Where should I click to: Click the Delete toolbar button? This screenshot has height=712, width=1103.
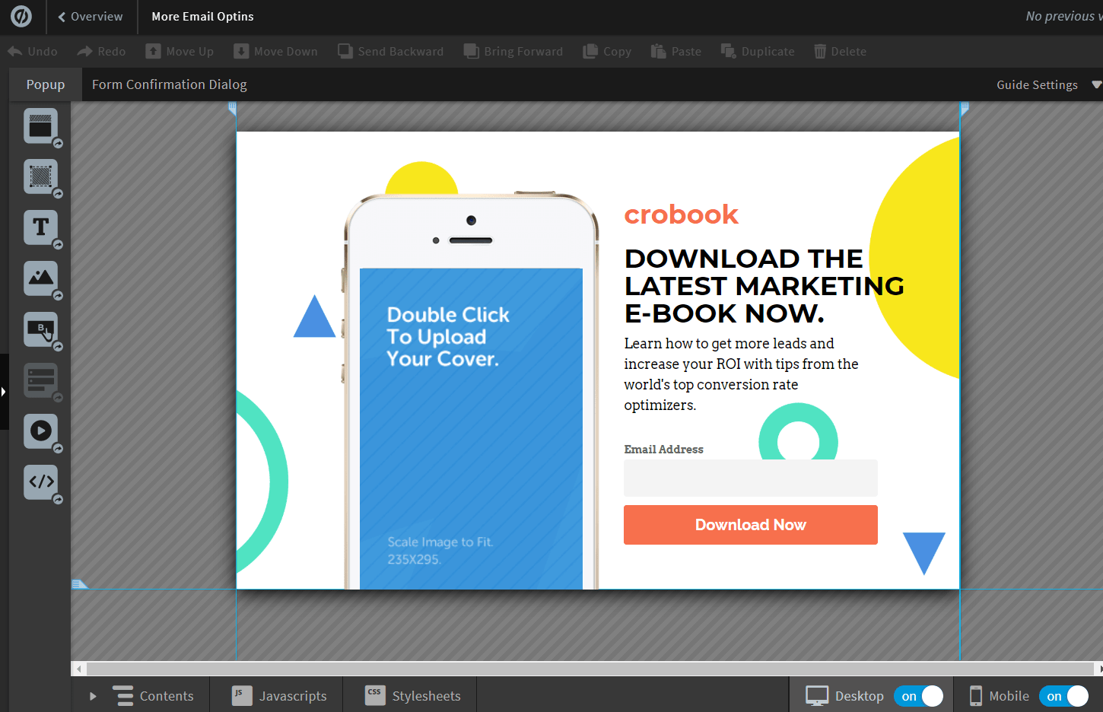coord(841,51)
